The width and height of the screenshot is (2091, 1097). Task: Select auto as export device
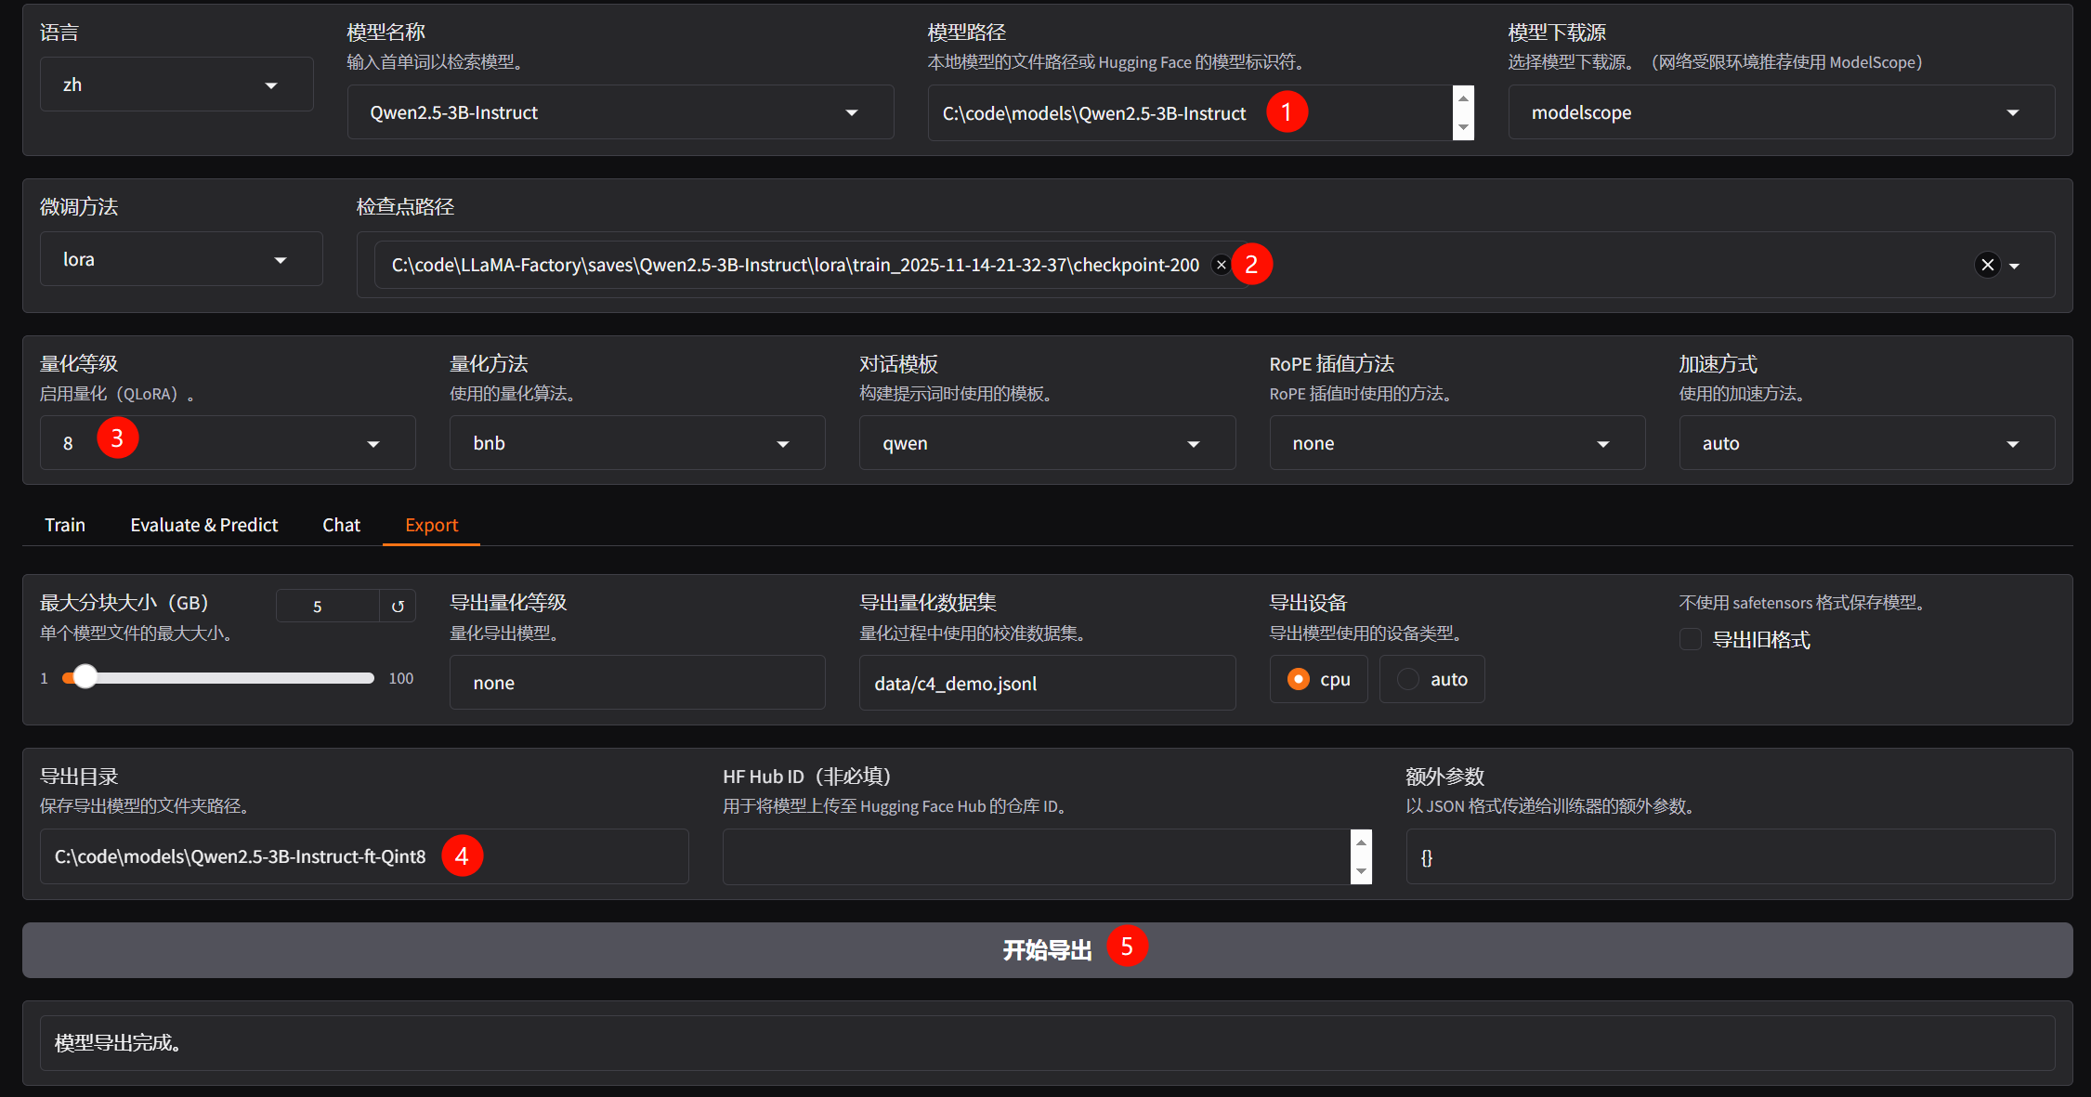(1408, 680)
